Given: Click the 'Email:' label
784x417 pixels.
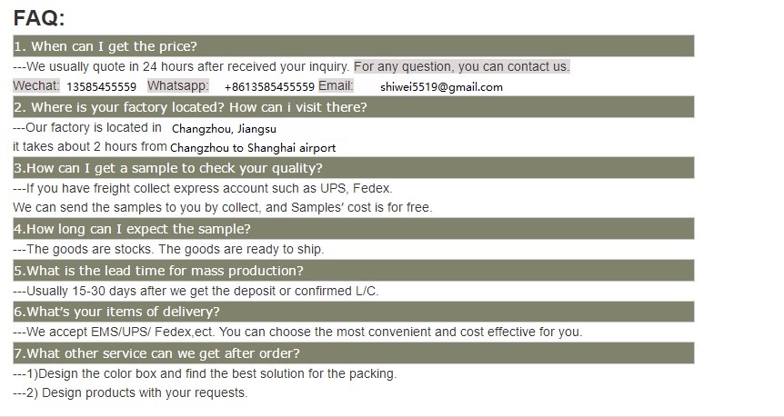Looking at the screenshot, I should (x=336, y=86).
